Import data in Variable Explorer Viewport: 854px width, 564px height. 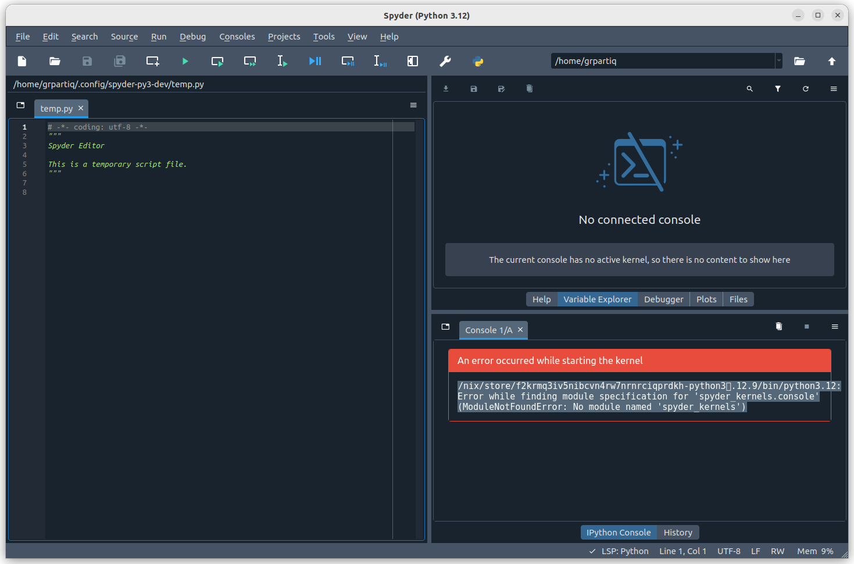click(446, 89)
